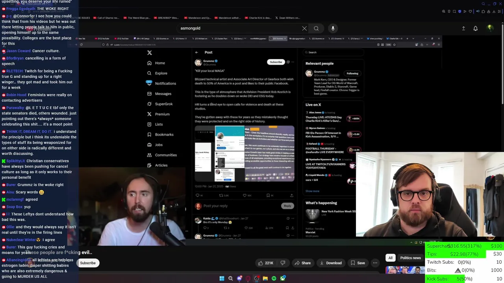
Task: Click Show more under Live on X
Action: point(312,191)
